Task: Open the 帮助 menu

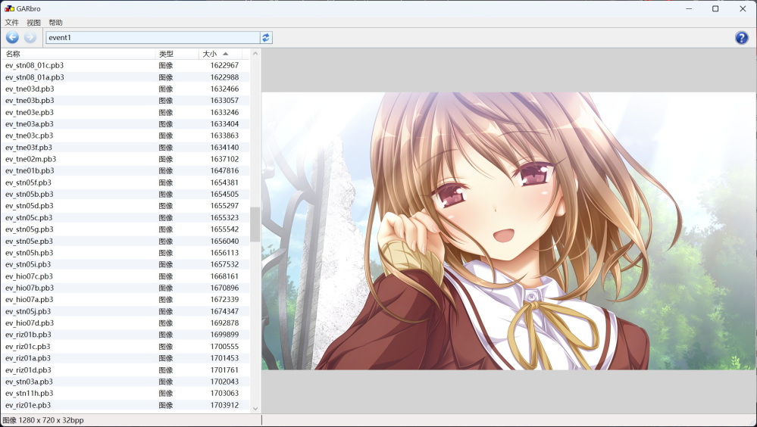Action: click(55, 22)
